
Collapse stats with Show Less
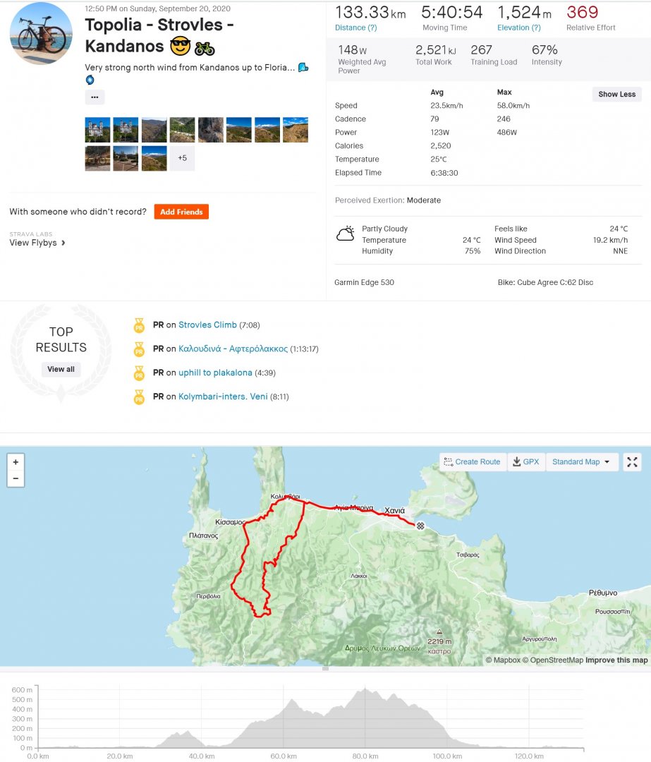point(616,95)
